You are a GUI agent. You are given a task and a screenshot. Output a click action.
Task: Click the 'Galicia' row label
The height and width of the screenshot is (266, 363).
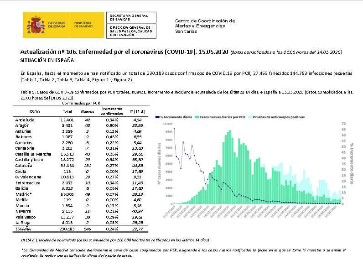pos(21,188)
